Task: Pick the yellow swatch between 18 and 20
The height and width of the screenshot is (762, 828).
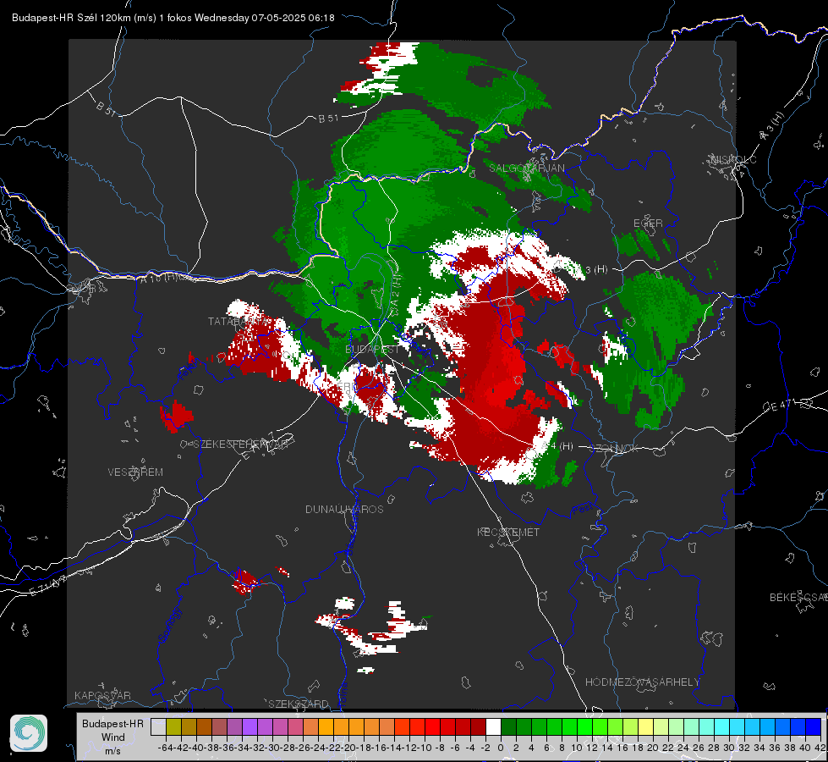Action: [x=646, y=727]
